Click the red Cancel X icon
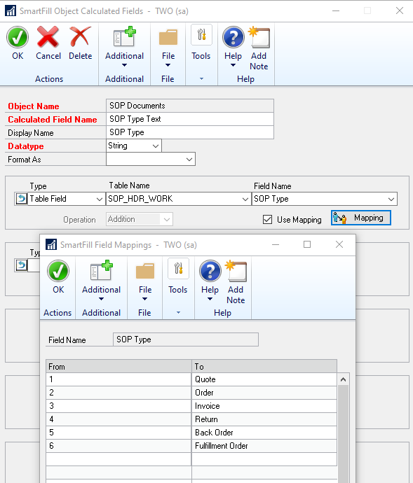This screenshot has width=413, height=483. pyautogui.click(x=48, y=36)
